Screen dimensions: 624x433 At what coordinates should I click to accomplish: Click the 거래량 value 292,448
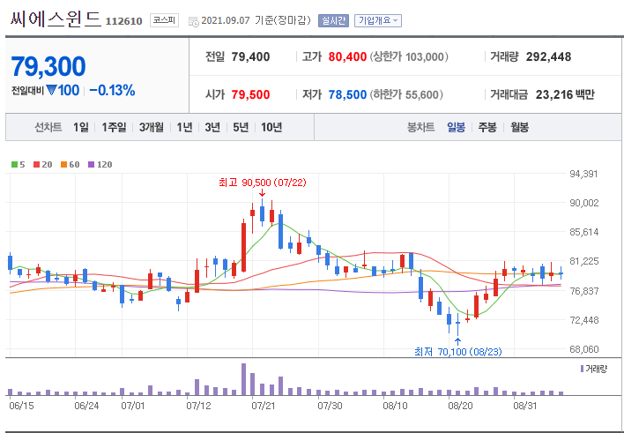(548, 57)
